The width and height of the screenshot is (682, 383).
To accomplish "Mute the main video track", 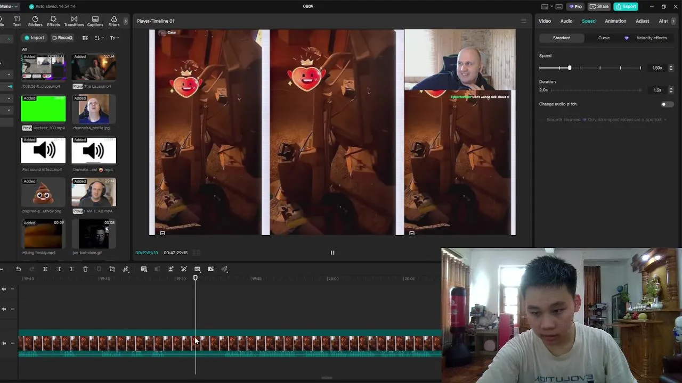I will click(x=4, y=343).
